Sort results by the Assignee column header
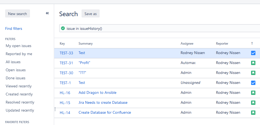The width and height of the screenshot is (260, 125). 187,44
